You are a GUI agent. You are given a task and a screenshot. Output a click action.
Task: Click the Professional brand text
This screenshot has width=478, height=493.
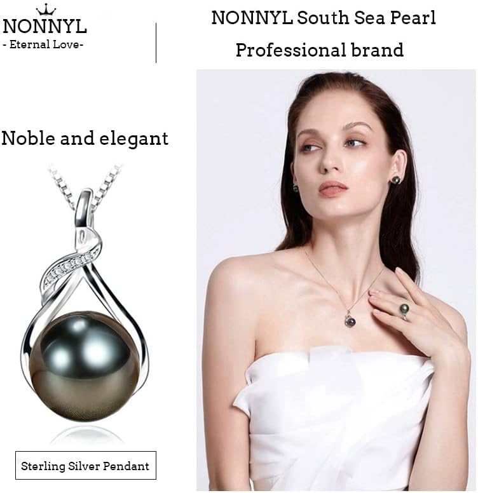[320, 50]
